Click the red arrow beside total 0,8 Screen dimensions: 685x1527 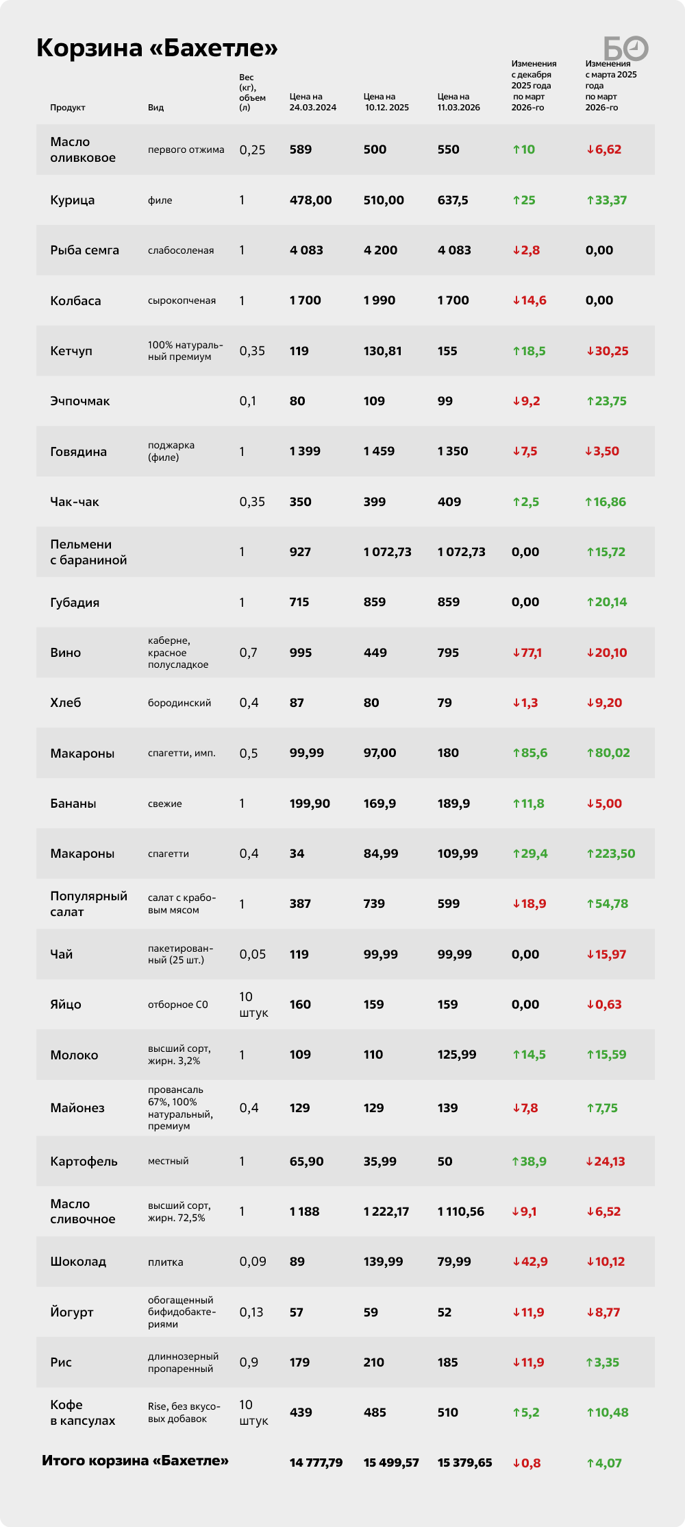[516, 1463]
